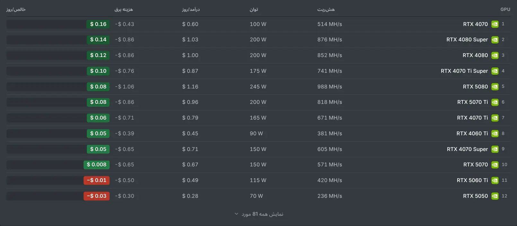517x226 pixels.
Task: Open the RTX 4070 Ti Super row name
Action: 464,71
